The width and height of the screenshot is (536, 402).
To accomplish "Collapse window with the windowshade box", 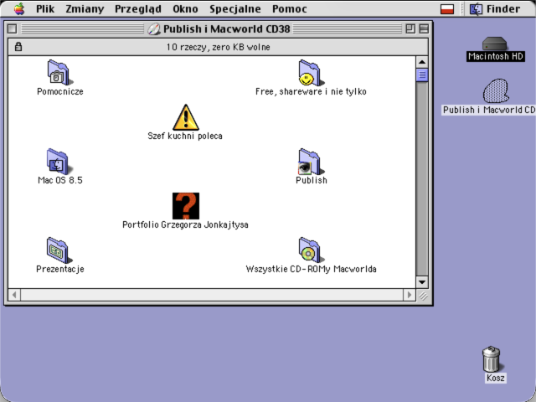I will 424,28.
